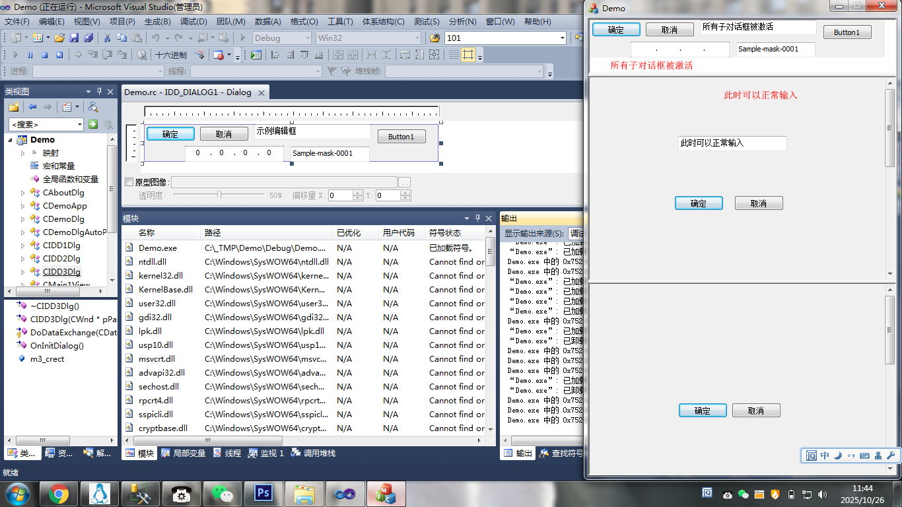
Task: Expand the CDemoApp class node
Action: pyautogui.click(x=23, y=206)
